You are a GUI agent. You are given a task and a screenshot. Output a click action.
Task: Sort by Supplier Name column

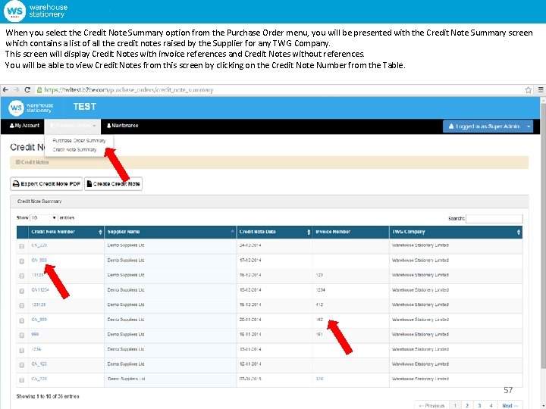click(171, 232)
